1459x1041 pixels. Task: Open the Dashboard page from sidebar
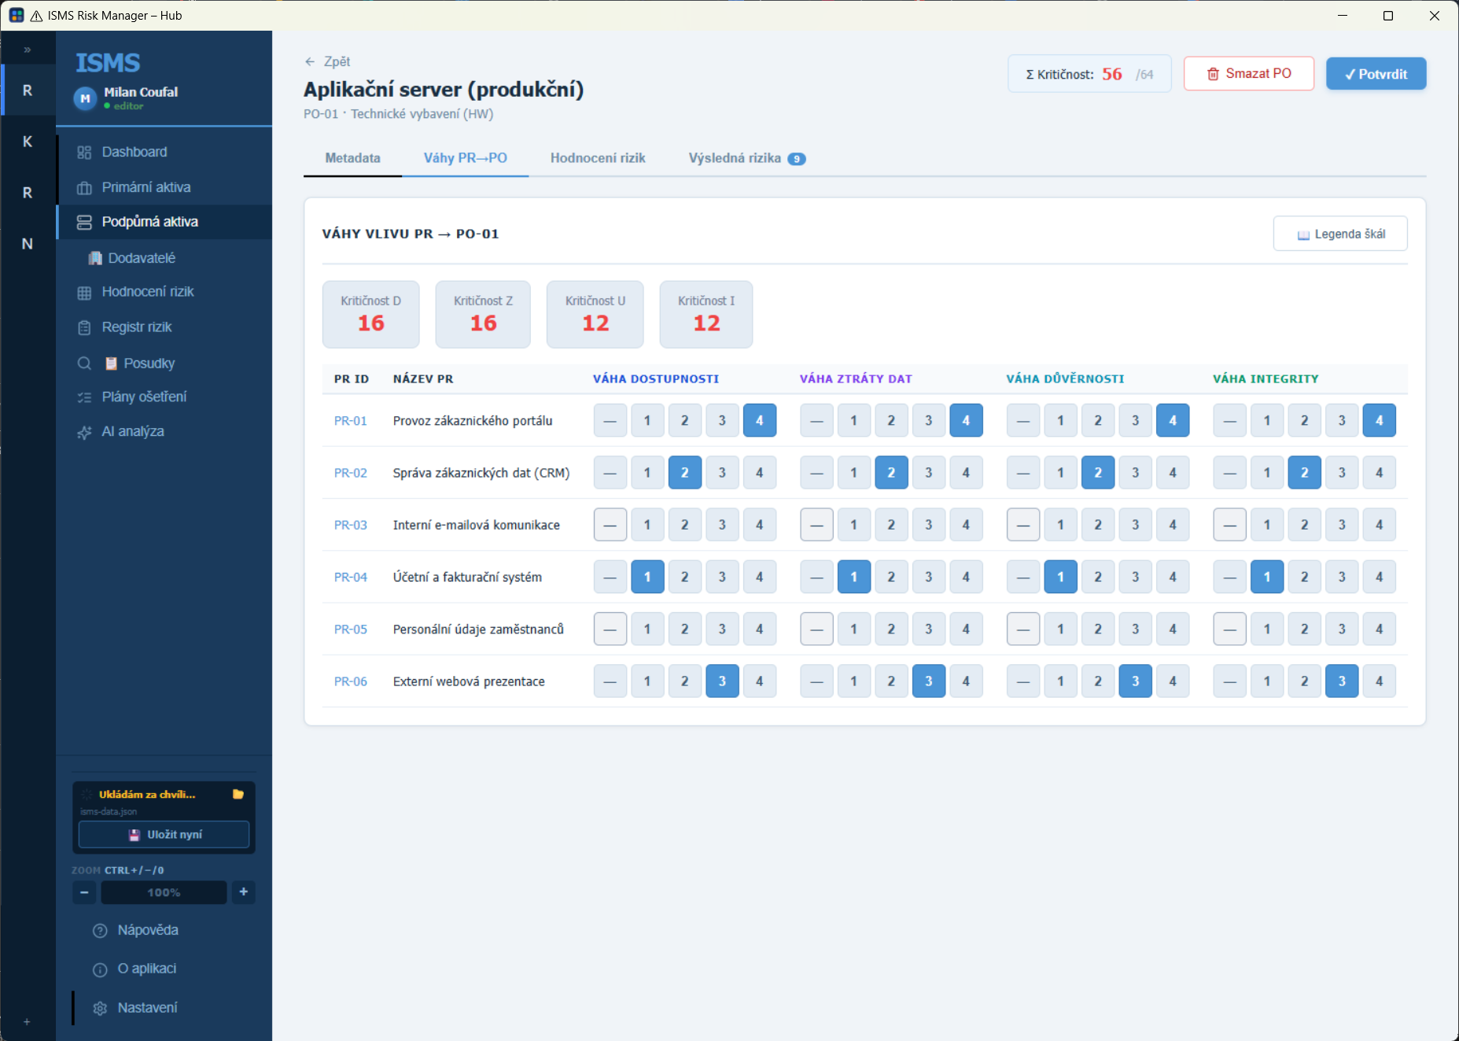[164, 152]
